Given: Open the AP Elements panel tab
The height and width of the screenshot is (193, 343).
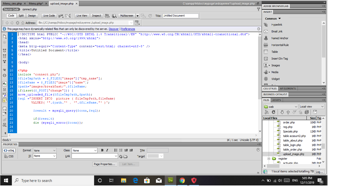Looking at the screenshot, I should click(x=288, y=88).
